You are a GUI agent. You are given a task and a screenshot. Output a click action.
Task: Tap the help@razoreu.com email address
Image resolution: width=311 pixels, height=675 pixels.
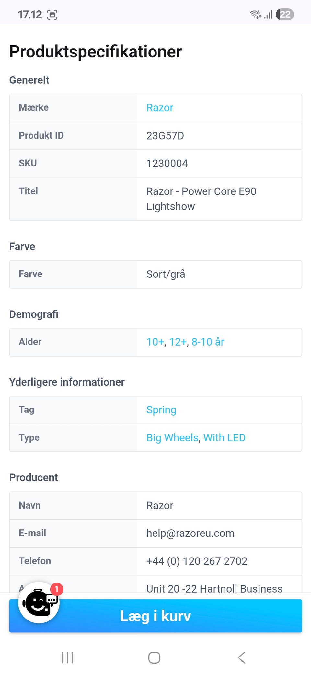[x=190, y=533]
